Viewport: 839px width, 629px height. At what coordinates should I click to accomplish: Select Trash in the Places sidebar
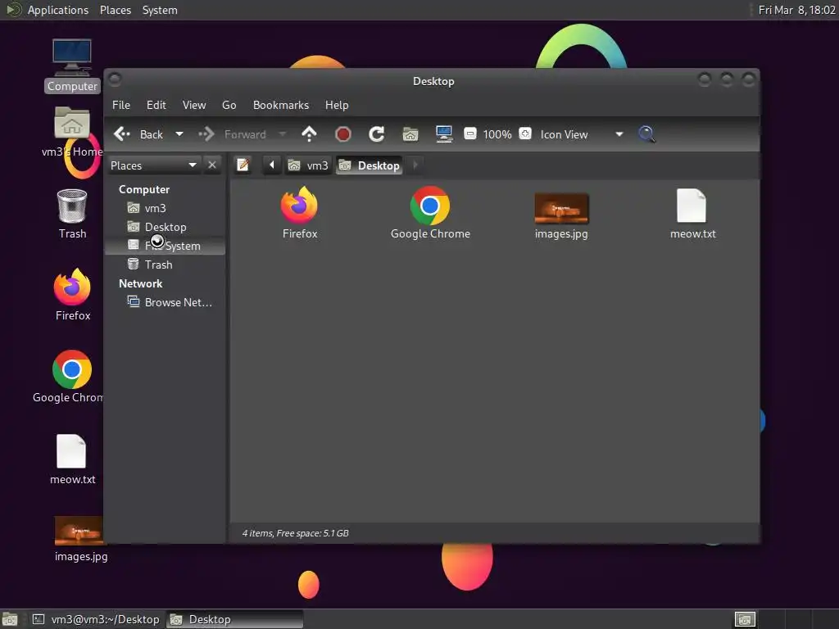(x=165, y=265)
